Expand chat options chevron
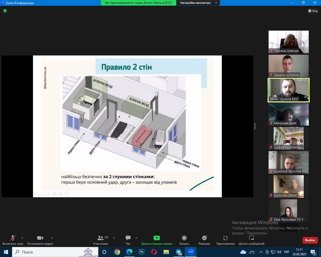The height and width of the screenshot is (257, 321). [x=136, y=238]
